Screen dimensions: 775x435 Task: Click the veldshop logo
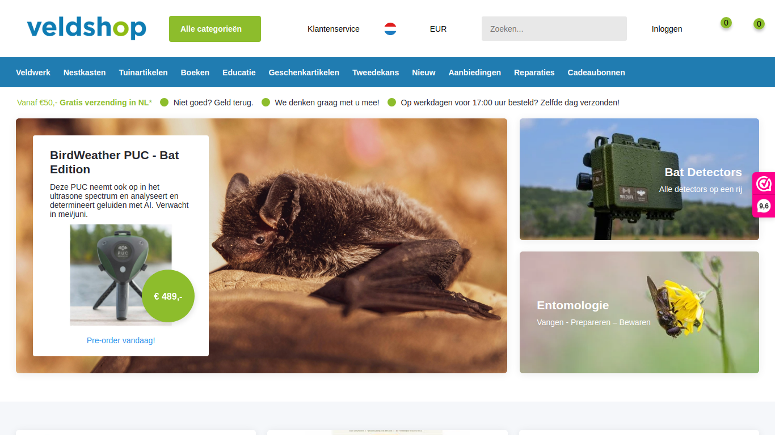[86, 28]
